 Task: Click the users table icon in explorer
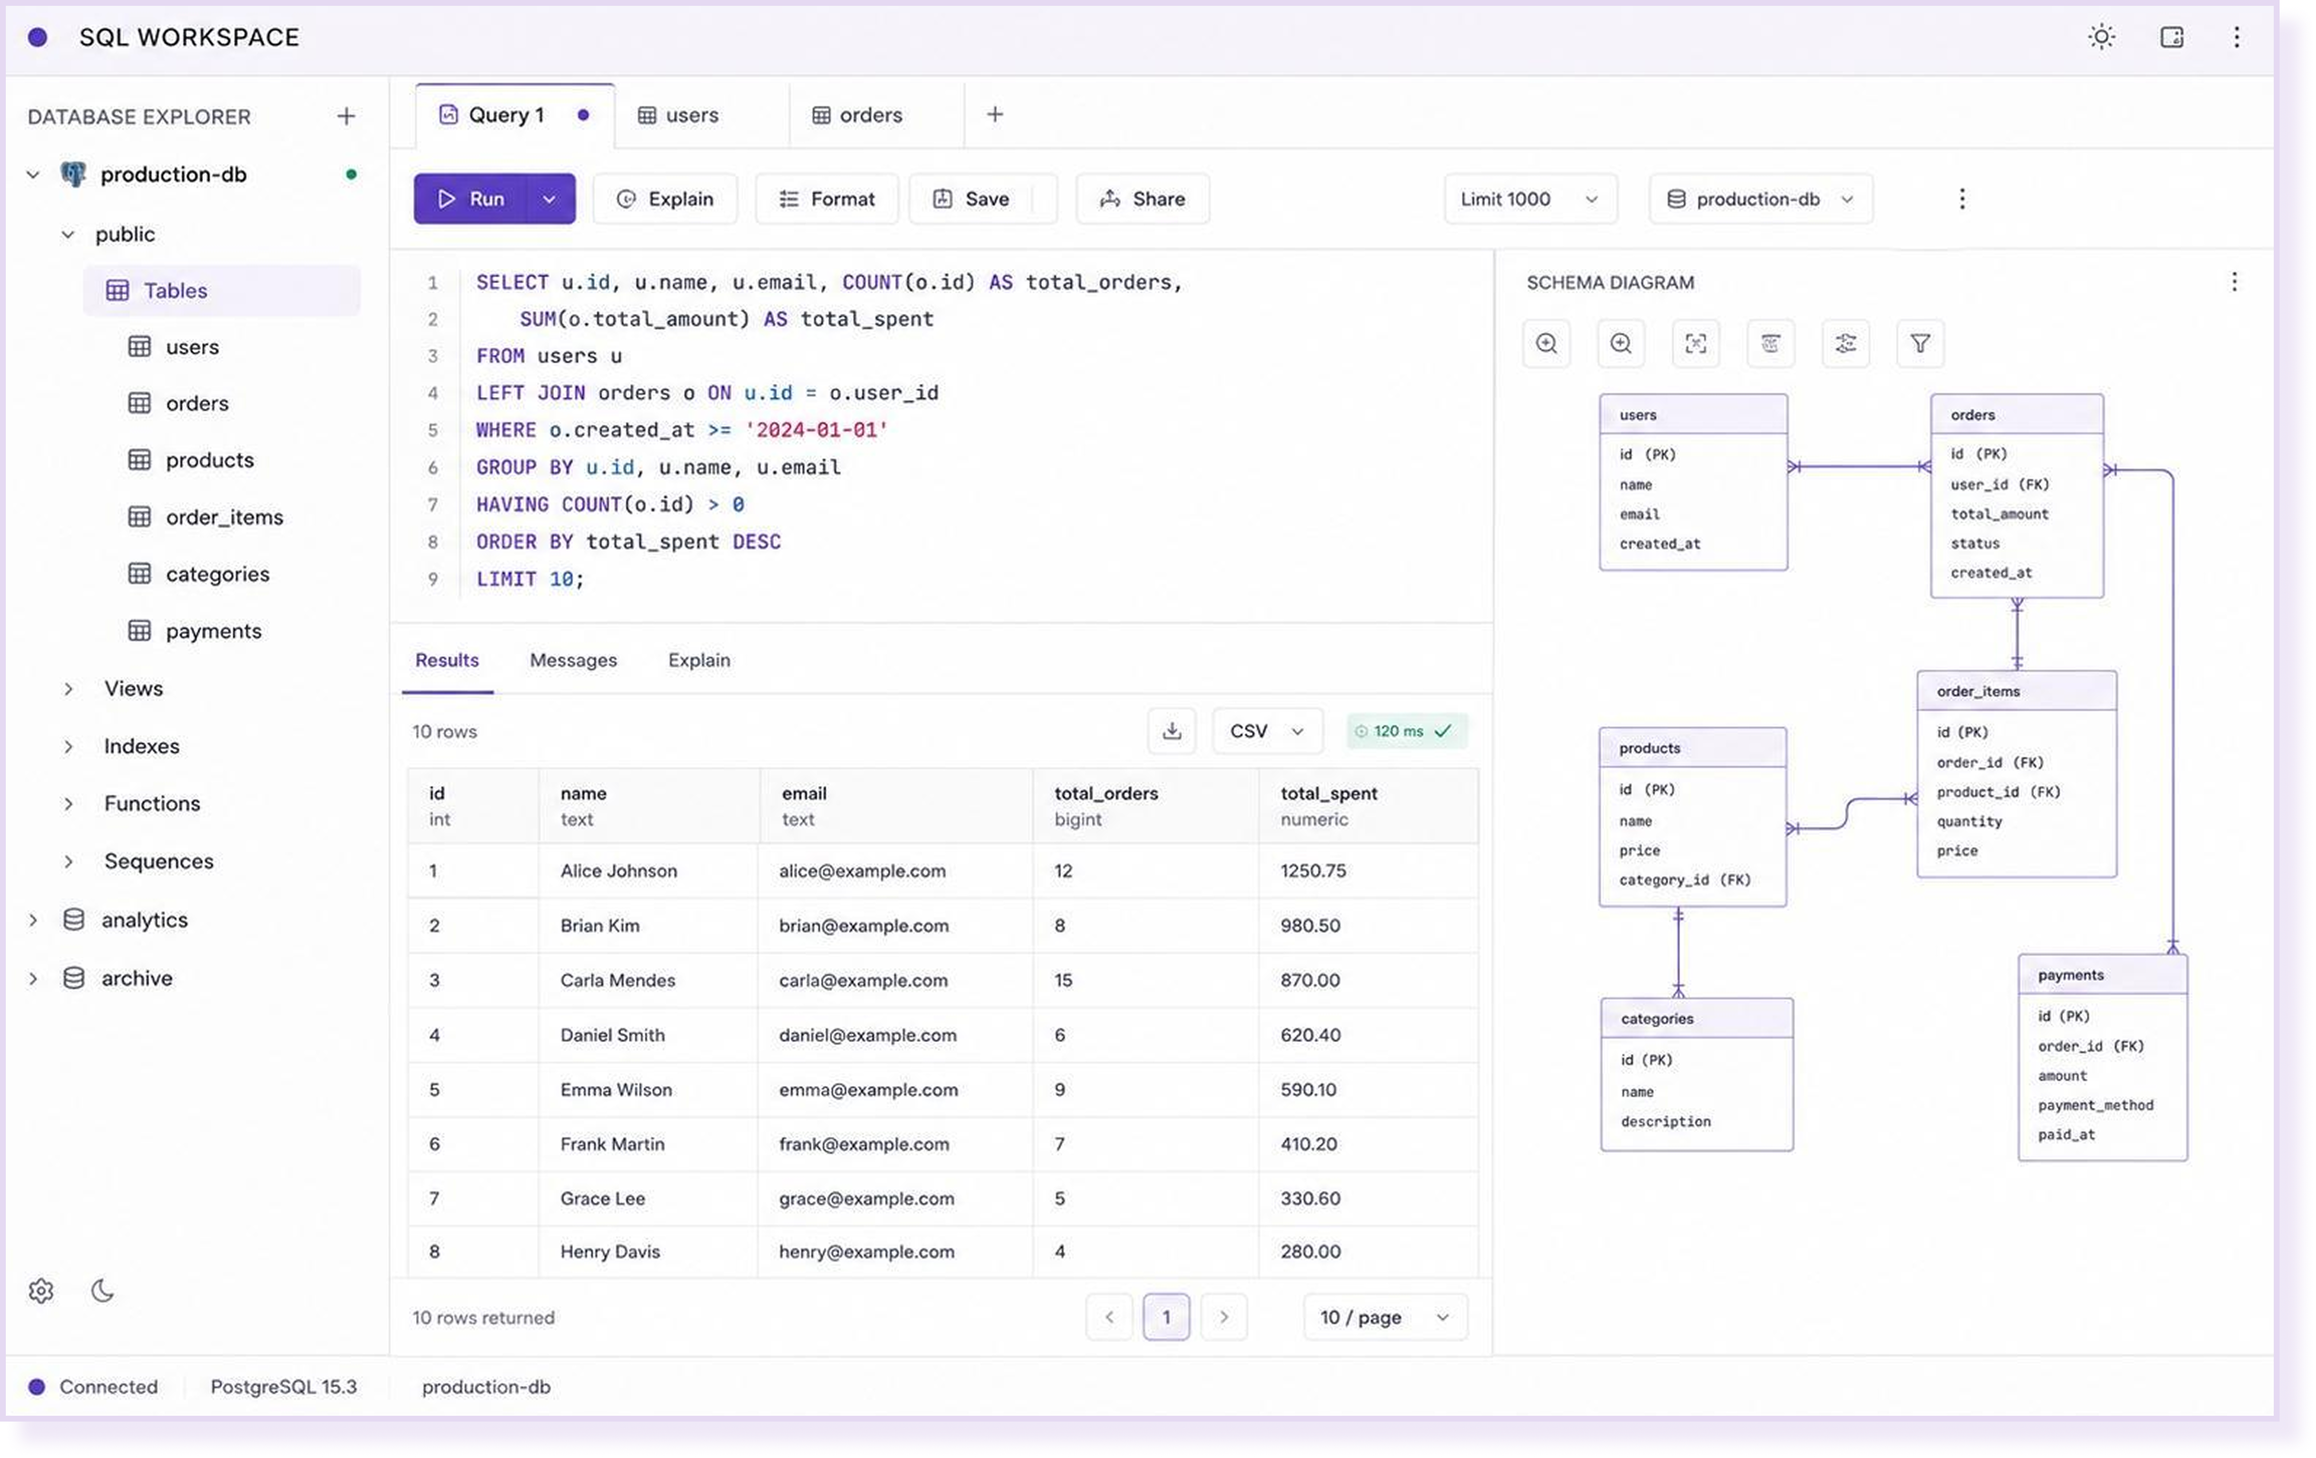click(139, 346)
